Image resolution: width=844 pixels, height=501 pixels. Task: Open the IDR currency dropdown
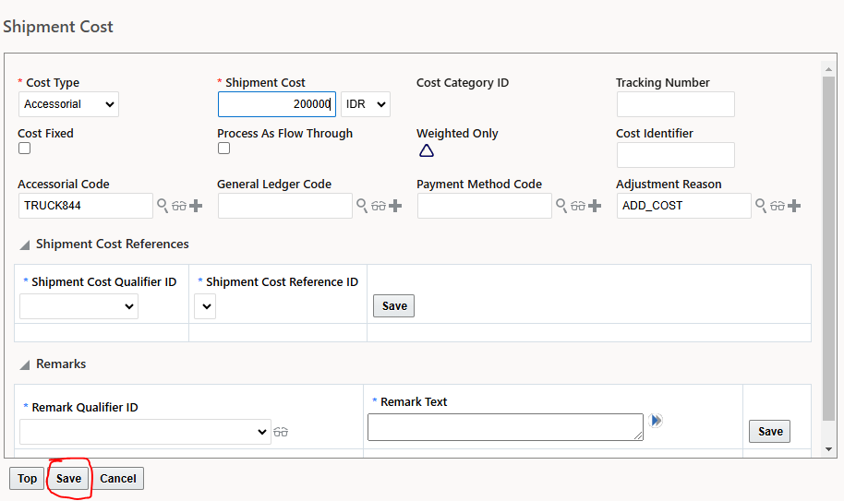(366, 104)
